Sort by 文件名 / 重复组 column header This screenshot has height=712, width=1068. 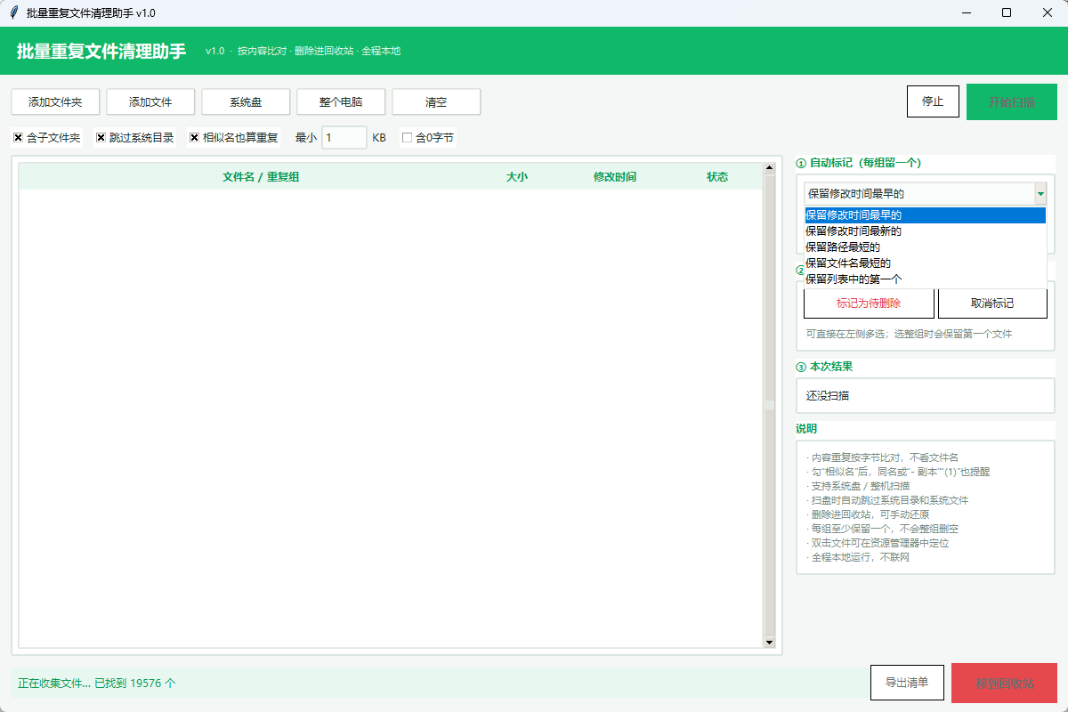coord(261,177)
